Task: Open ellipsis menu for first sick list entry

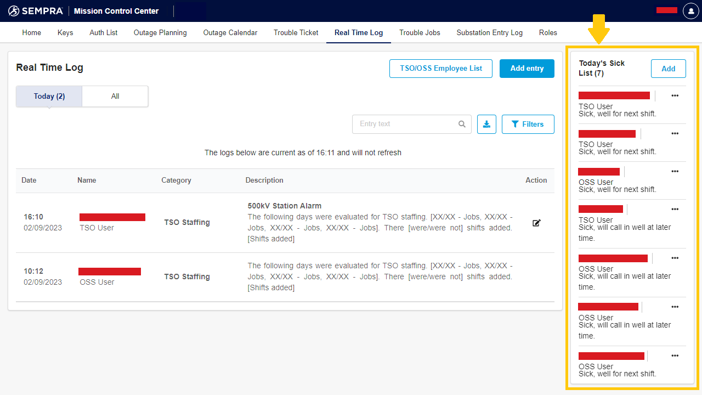Action: (x=675, y=95)
